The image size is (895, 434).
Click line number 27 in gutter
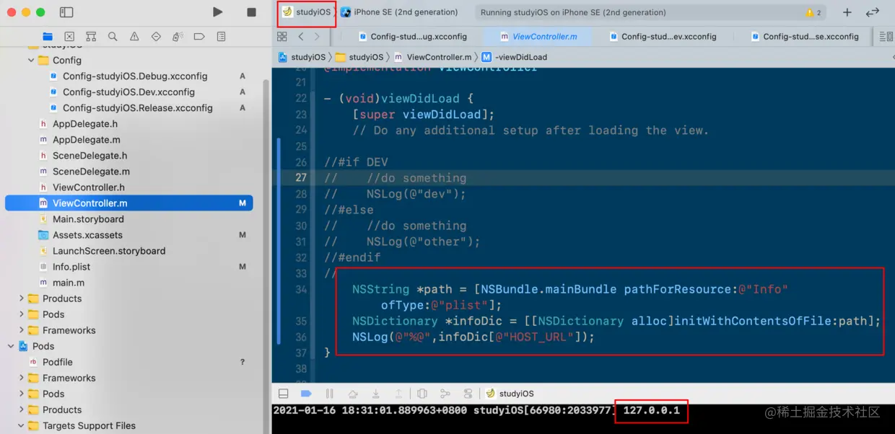pos(301,178)
